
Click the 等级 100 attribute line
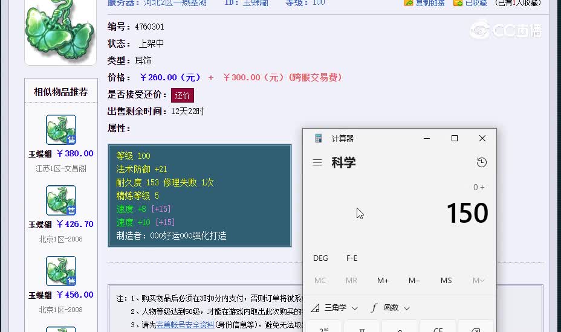point(133,156)
